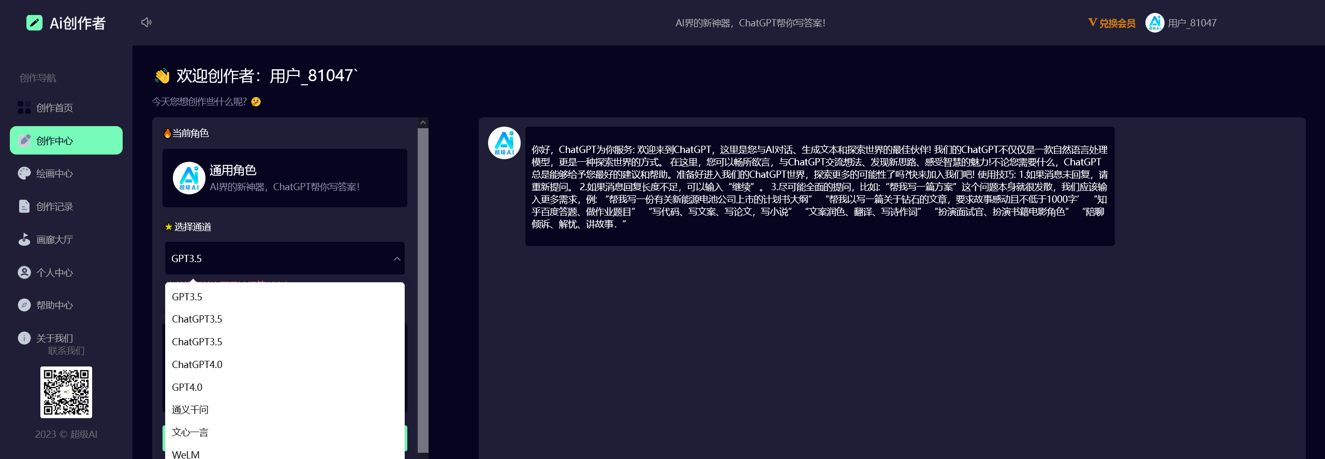Click the 通用角色 current role card
Image resolution: width=1325 pixels, height=459 pixels.
[x=285, y=178]
